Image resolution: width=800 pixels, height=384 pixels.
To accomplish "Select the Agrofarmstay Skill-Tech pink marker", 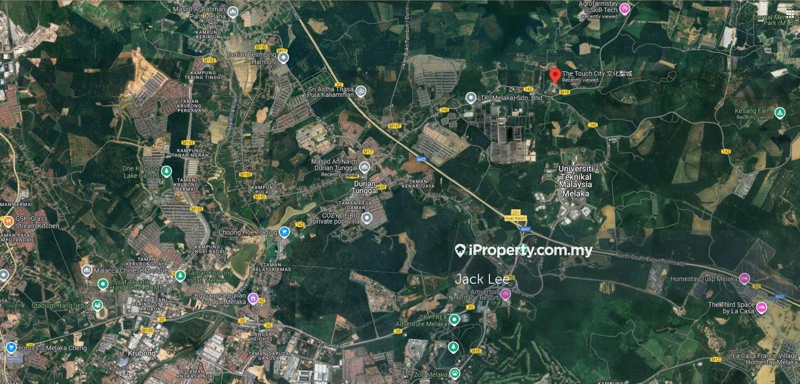I will pos(624,8).
